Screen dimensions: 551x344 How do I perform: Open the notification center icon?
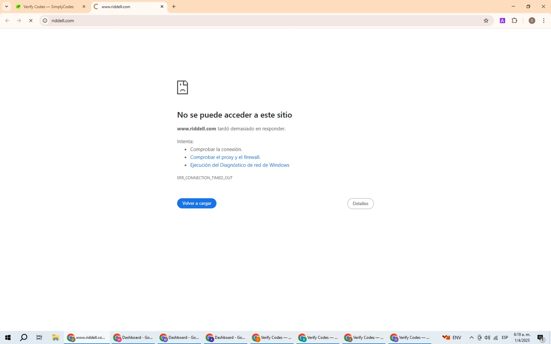(x=541, y=338)
